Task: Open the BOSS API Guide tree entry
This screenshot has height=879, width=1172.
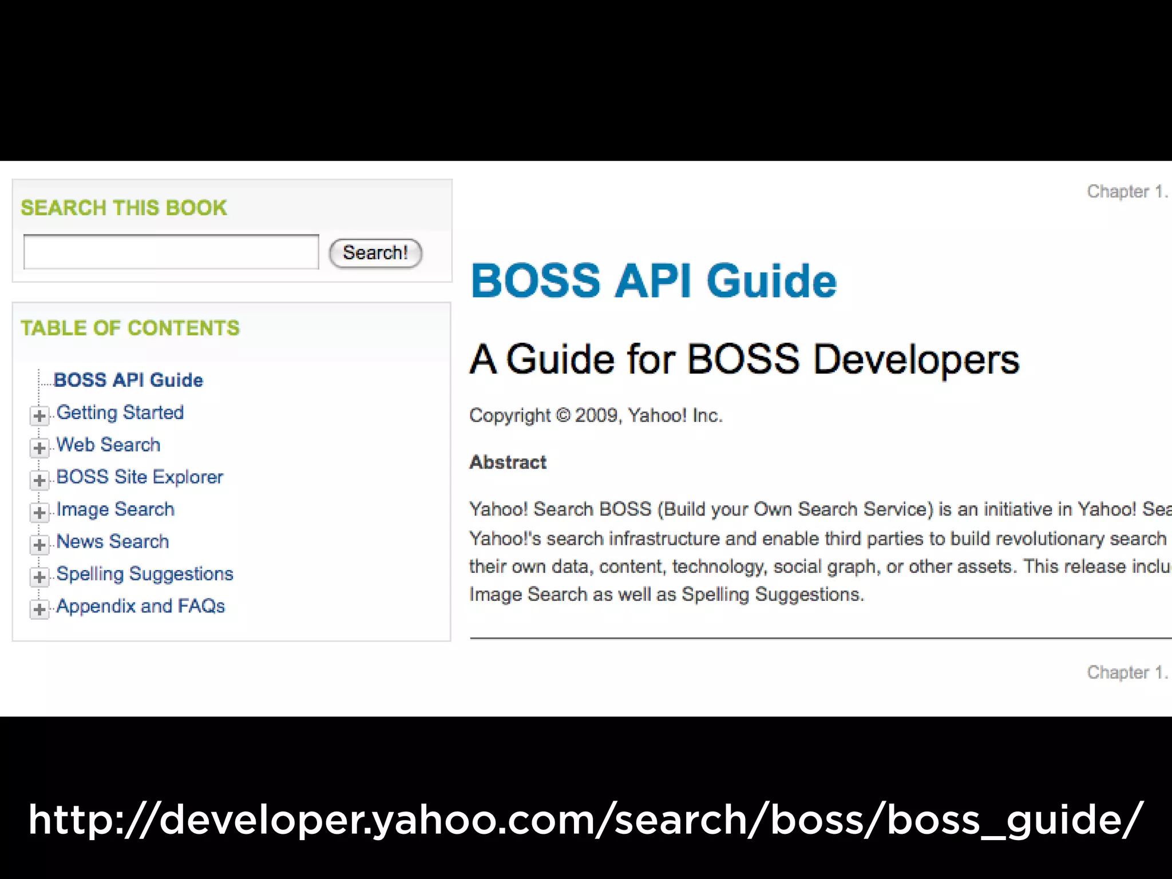Action: (128, 380)
